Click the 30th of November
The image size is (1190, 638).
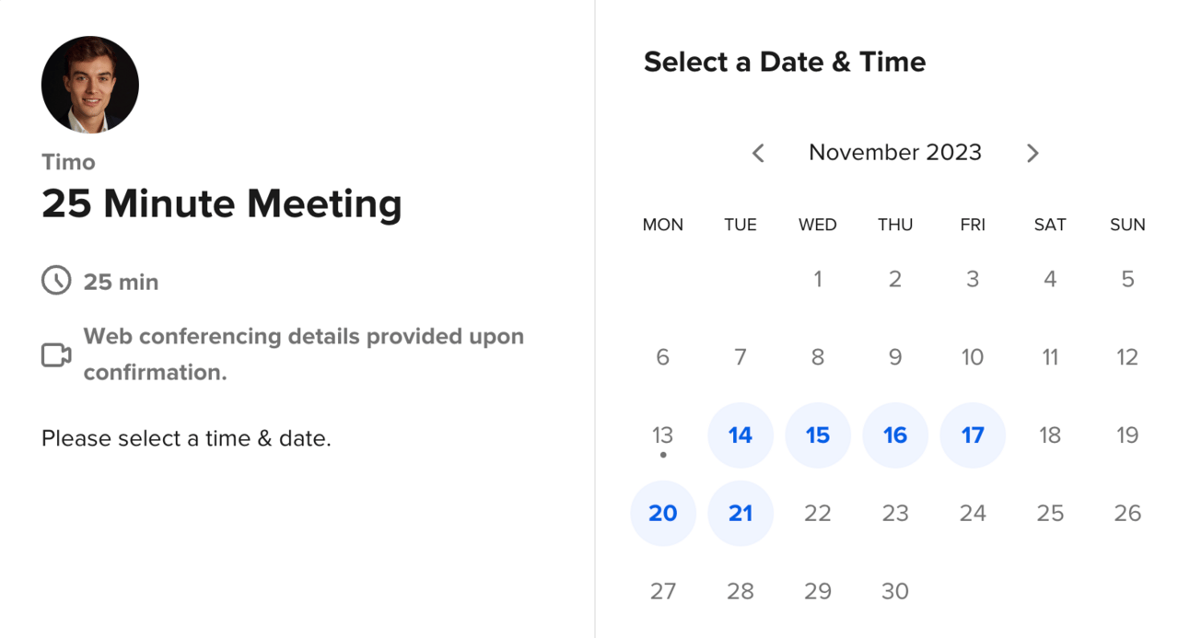tap(895, 591)
